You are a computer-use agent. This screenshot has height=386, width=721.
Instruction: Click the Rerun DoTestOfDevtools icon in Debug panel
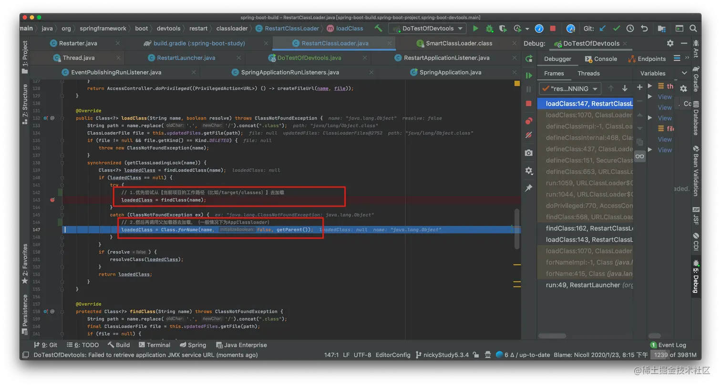529,59
